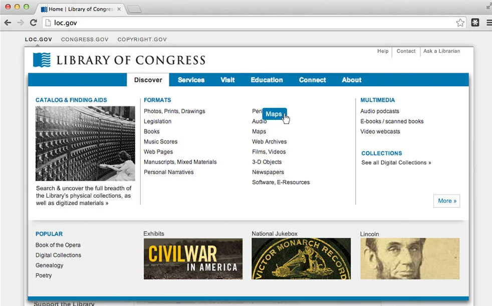
Task: Open Web Pages format
Action: pos(158,151)
